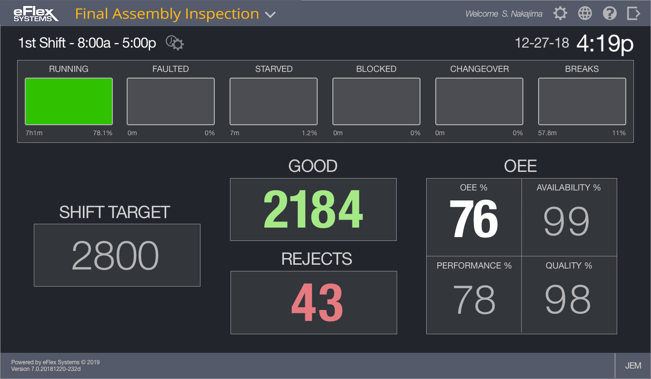The width and height of the screenshot is (651, 379).
Task: Click the CHANGEOVER status box
Action: click(479, 101)
